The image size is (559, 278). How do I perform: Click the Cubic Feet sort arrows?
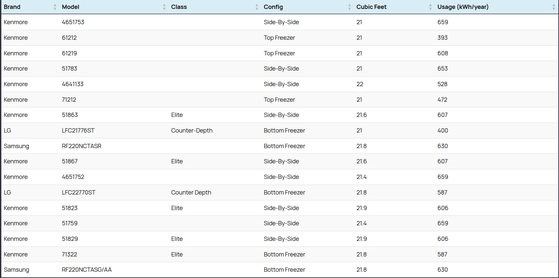coord(430,7)
